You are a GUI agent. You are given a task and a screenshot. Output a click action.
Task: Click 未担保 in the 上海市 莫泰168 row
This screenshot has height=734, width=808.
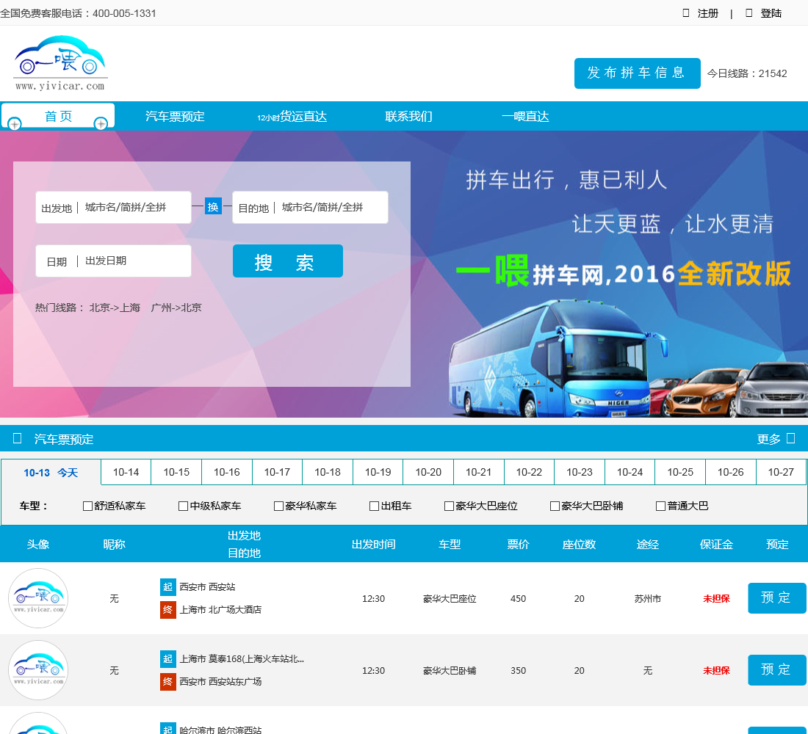point(716,671)
